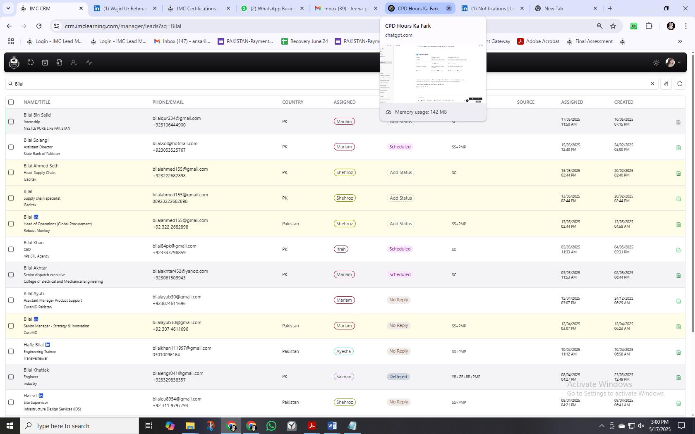Check the Bilal Khan row checkbox
The width and height of the screenshot is (695, 434).
pyautogui.click(x=11, y=249)
